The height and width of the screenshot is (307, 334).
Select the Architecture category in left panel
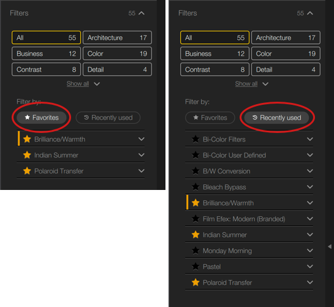[x=118, y=38]
